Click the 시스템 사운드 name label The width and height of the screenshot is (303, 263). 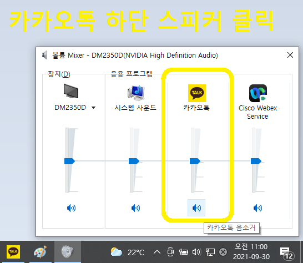135,108
